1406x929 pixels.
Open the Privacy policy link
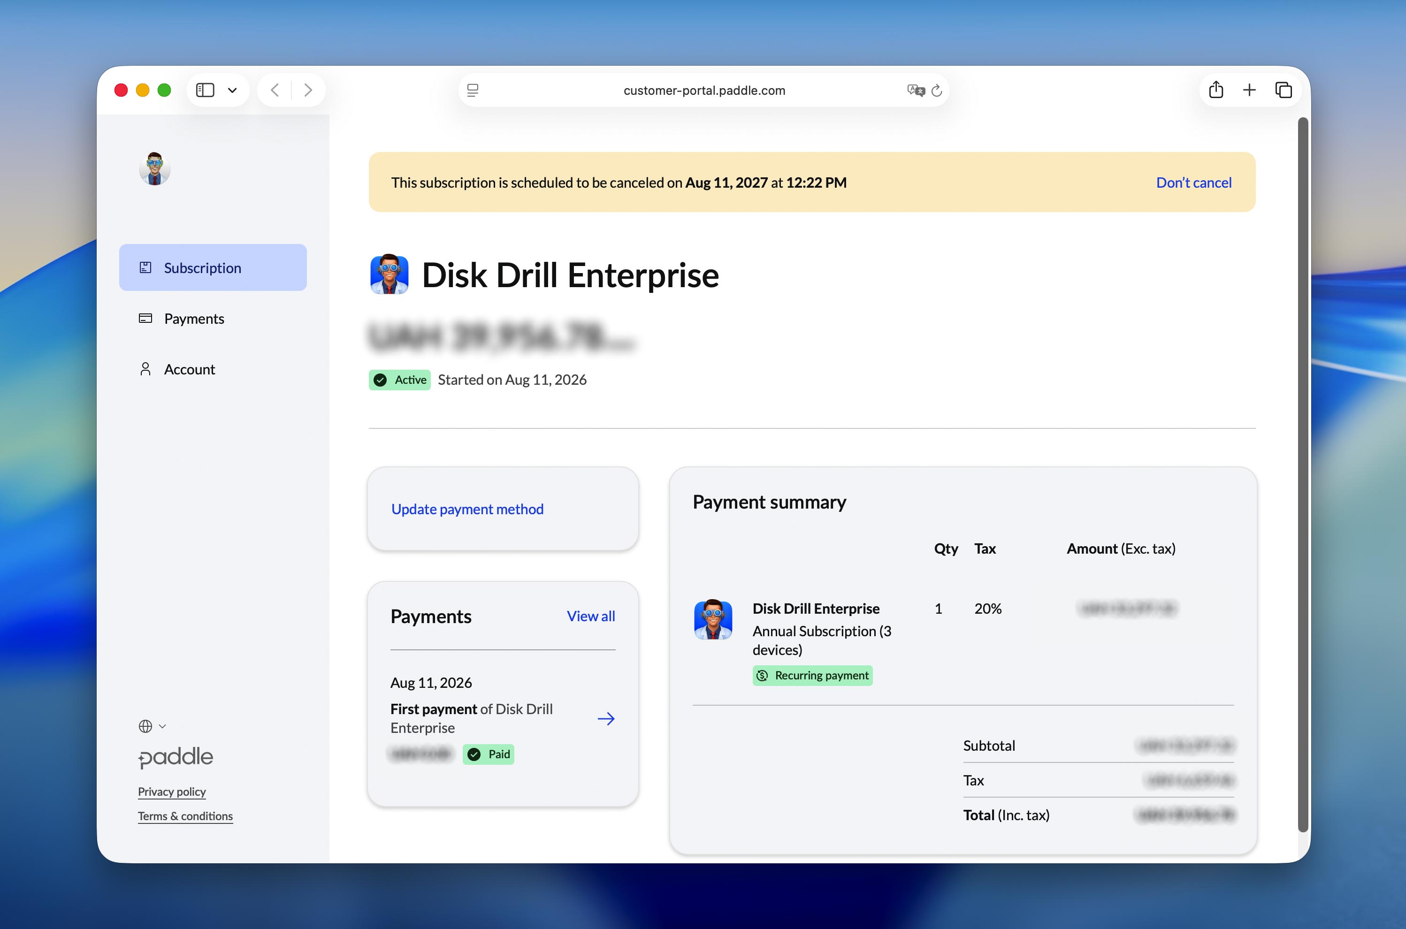click(x=172, y=792)
